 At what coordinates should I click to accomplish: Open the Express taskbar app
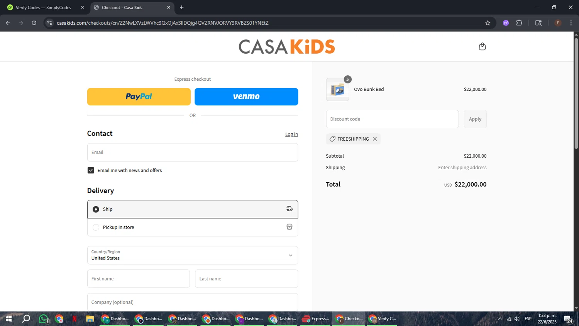click(x=316, y=319)
